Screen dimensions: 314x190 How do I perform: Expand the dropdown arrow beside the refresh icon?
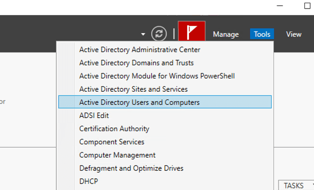143,34
